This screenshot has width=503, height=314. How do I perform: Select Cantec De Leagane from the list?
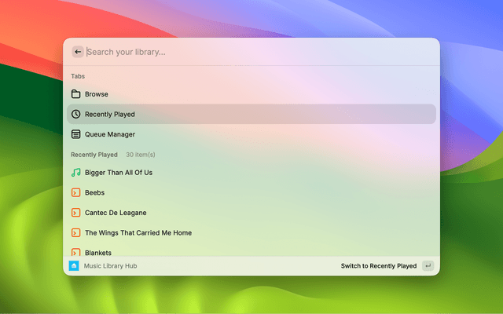coord(116,213)
